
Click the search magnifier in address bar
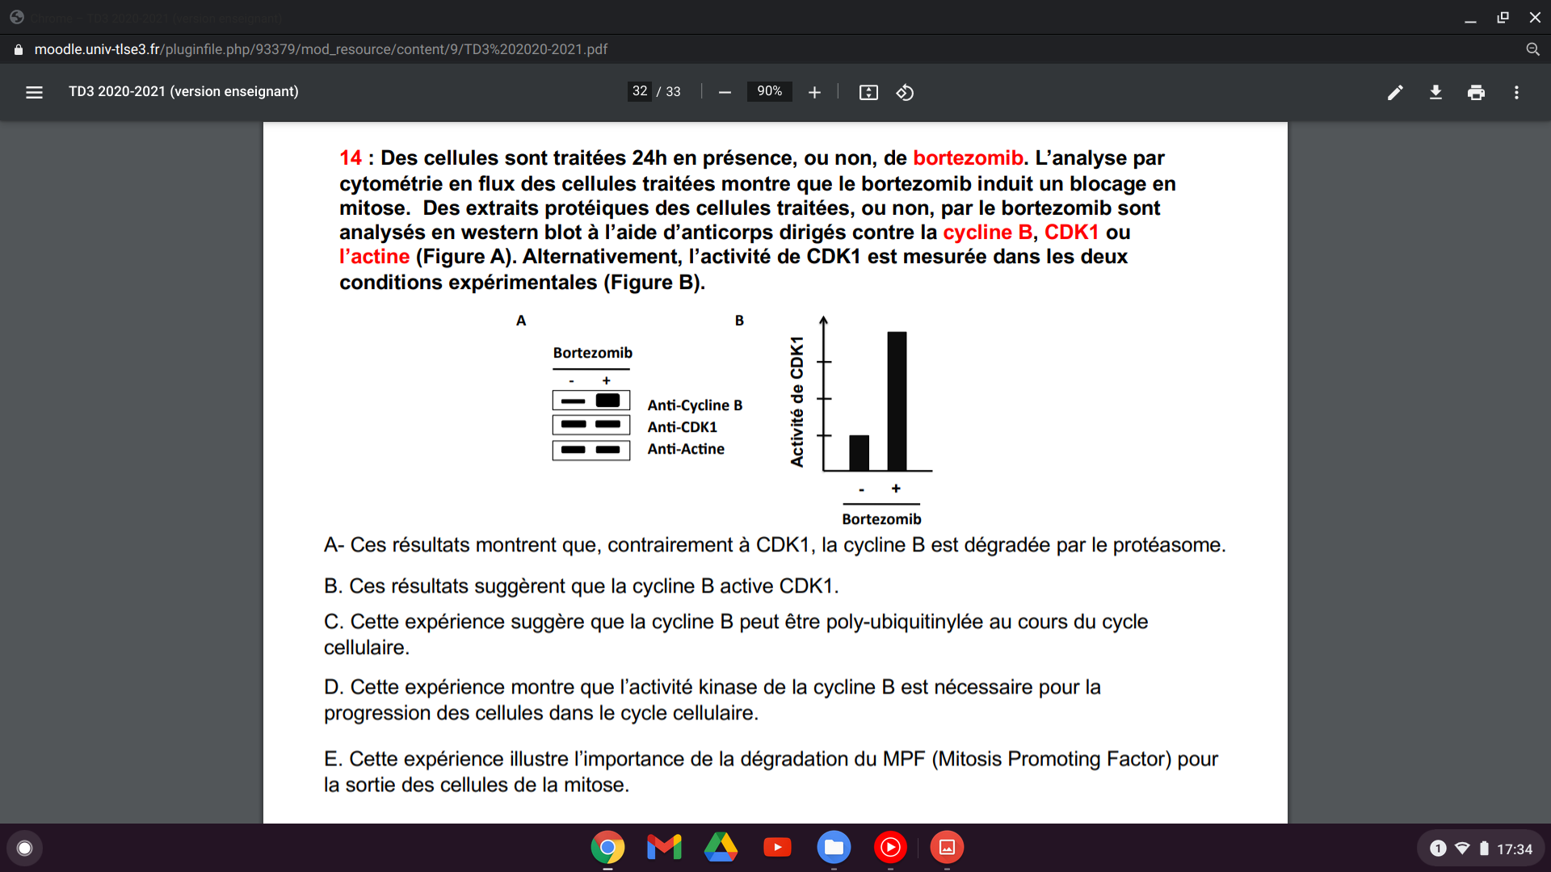click(1532, 49)
